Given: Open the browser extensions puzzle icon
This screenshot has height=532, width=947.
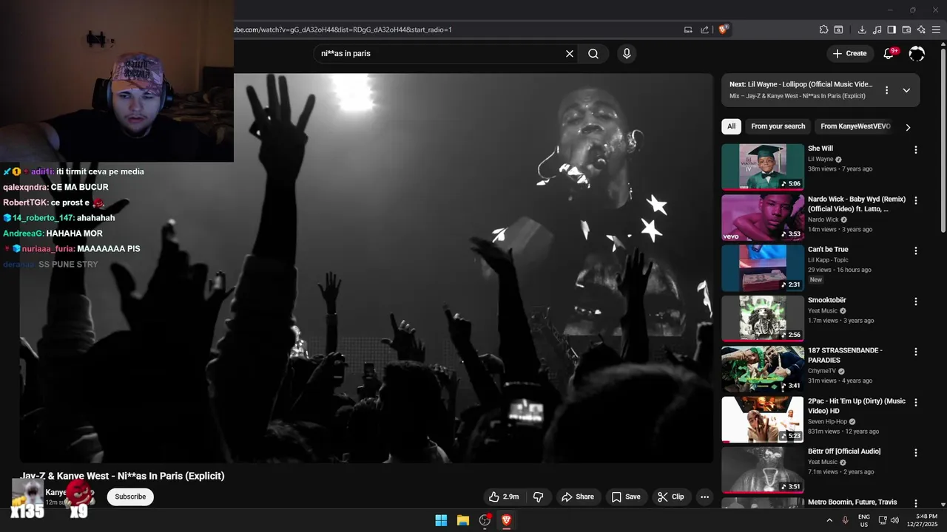Looking at the screenshot, I should (x=823, y=30).
